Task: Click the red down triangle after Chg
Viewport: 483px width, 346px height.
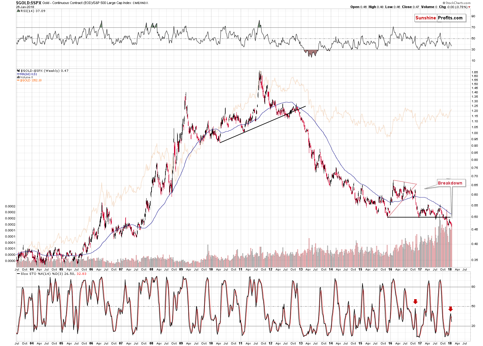Action: click(x=469, y=7)
